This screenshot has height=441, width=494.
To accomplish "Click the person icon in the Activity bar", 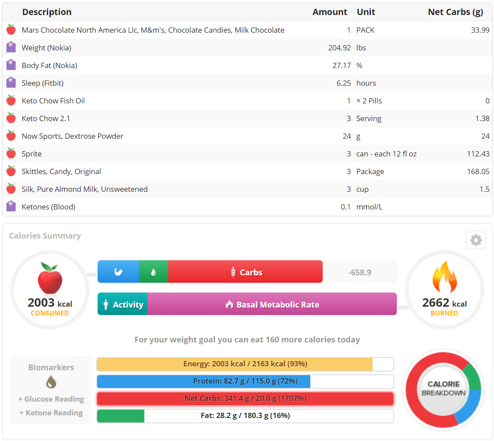I will click(x=106, y=304).
